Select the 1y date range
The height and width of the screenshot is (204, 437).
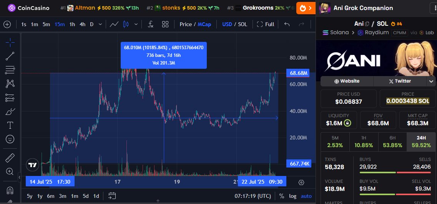40,196
